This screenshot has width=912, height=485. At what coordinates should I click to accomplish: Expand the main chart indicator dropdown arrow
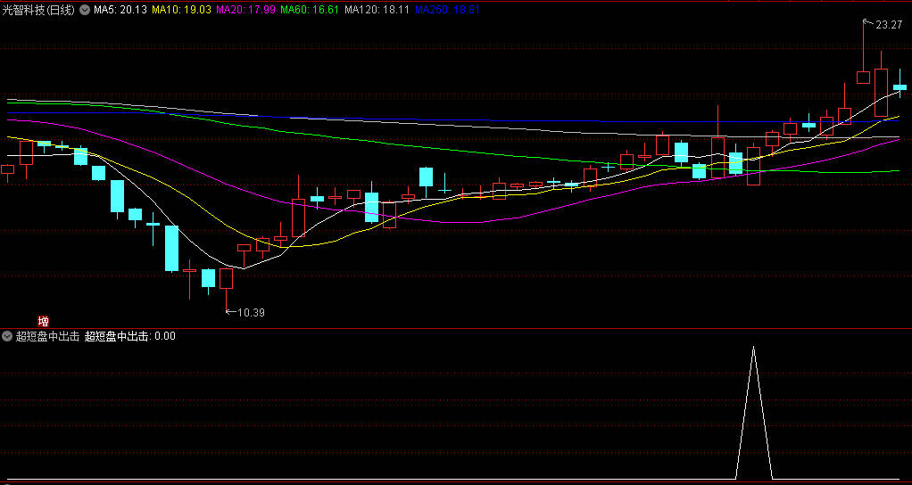point(84,9)
